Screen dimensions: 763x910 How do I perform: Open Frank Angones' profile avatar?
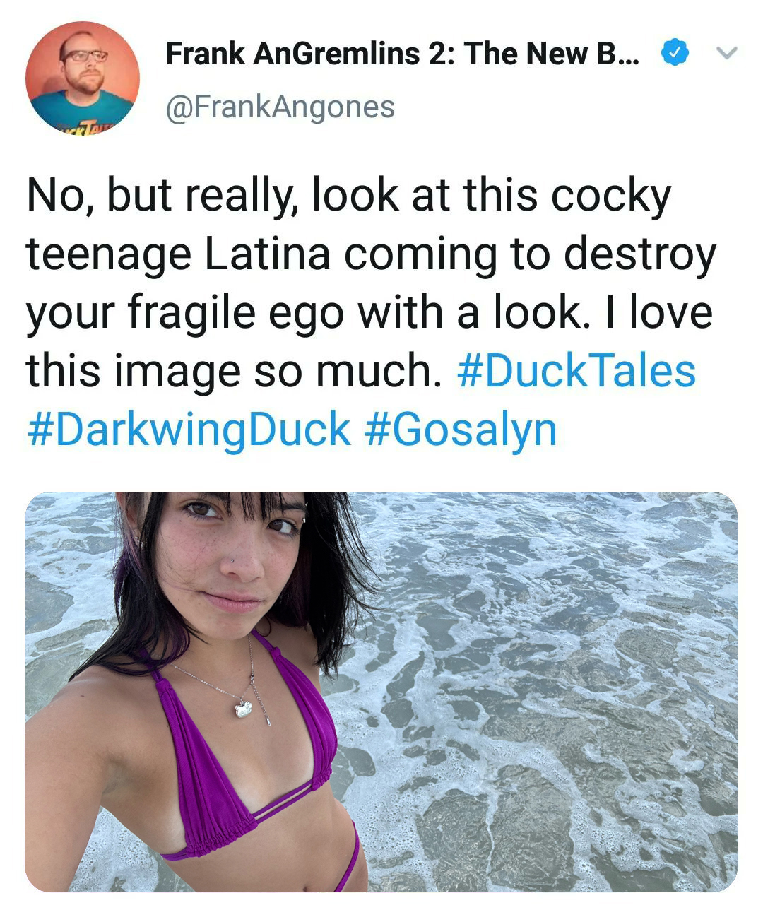click(83, 78)
